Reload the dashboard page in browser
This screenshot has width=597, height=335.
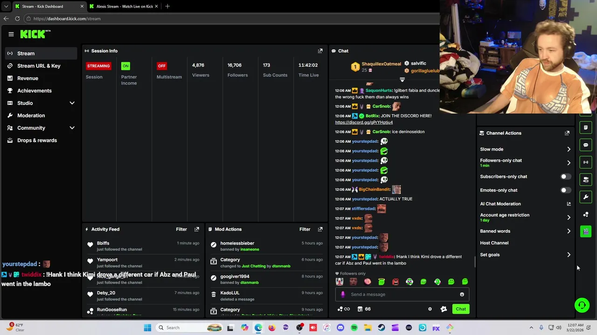(17, 19)
